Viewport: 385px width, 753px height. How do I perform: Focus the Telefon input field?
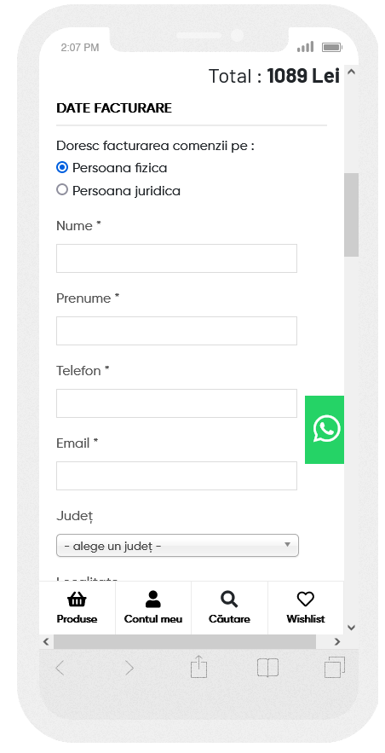pyautogui.click(x=176, y=403)
